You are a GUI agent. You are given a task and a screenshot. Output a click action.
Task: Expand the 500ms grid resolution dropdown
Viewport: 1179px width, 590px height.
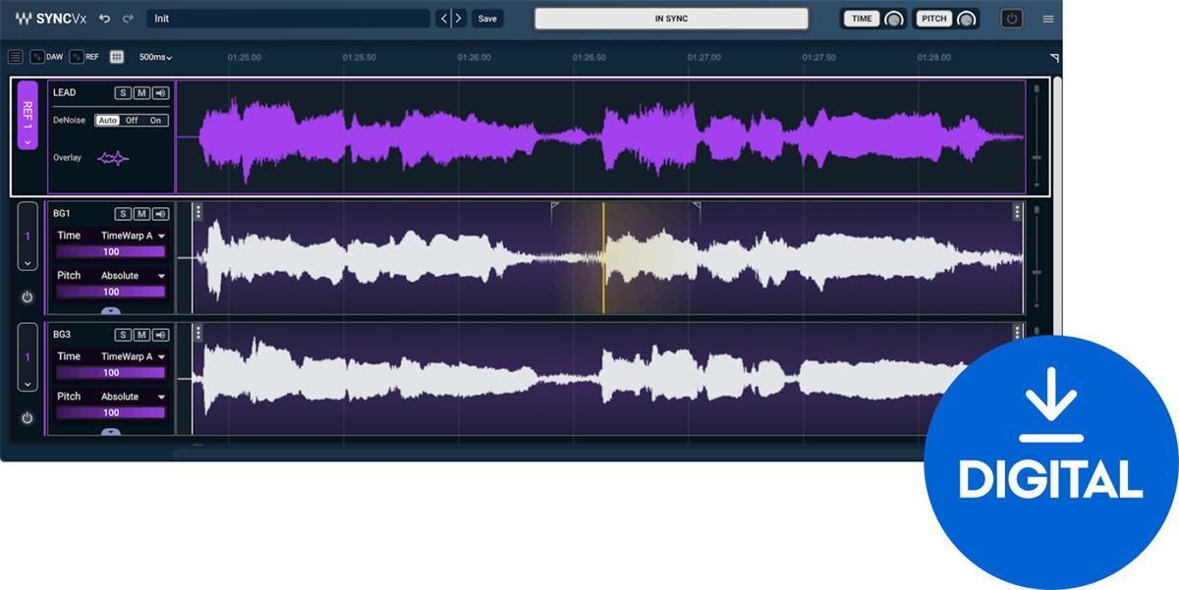[155, 57]
